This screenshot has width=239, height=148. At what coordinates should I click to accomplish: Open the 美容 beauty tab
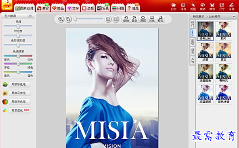pos(43,8)
